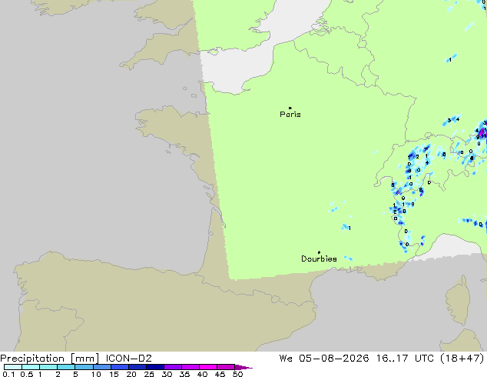Pick the purple swatch between 30 and 35
Image resolution: width=487 pixels, height=377 pixels.
pyautogui.click(x=172, y=367)
